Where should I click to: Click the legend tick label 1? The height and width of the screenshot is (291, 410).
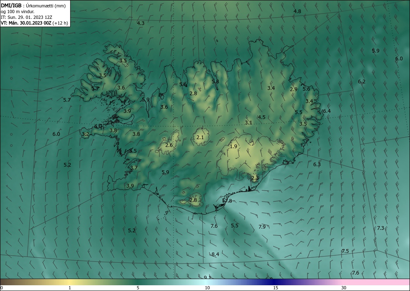coord(70,288)
